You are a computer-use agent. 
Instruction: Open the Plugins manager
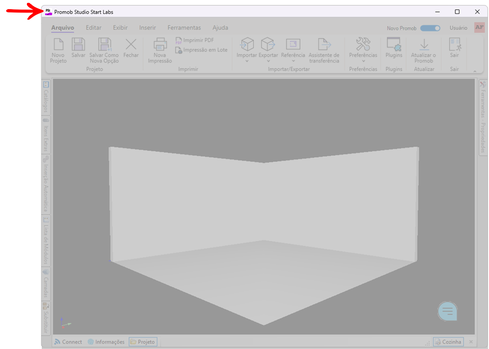pyautogui.click(x=394, y=48)
